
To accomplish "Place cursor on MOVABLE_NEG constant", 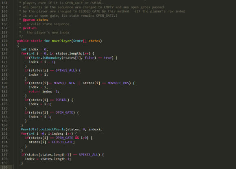I will [x=64, y=83].
